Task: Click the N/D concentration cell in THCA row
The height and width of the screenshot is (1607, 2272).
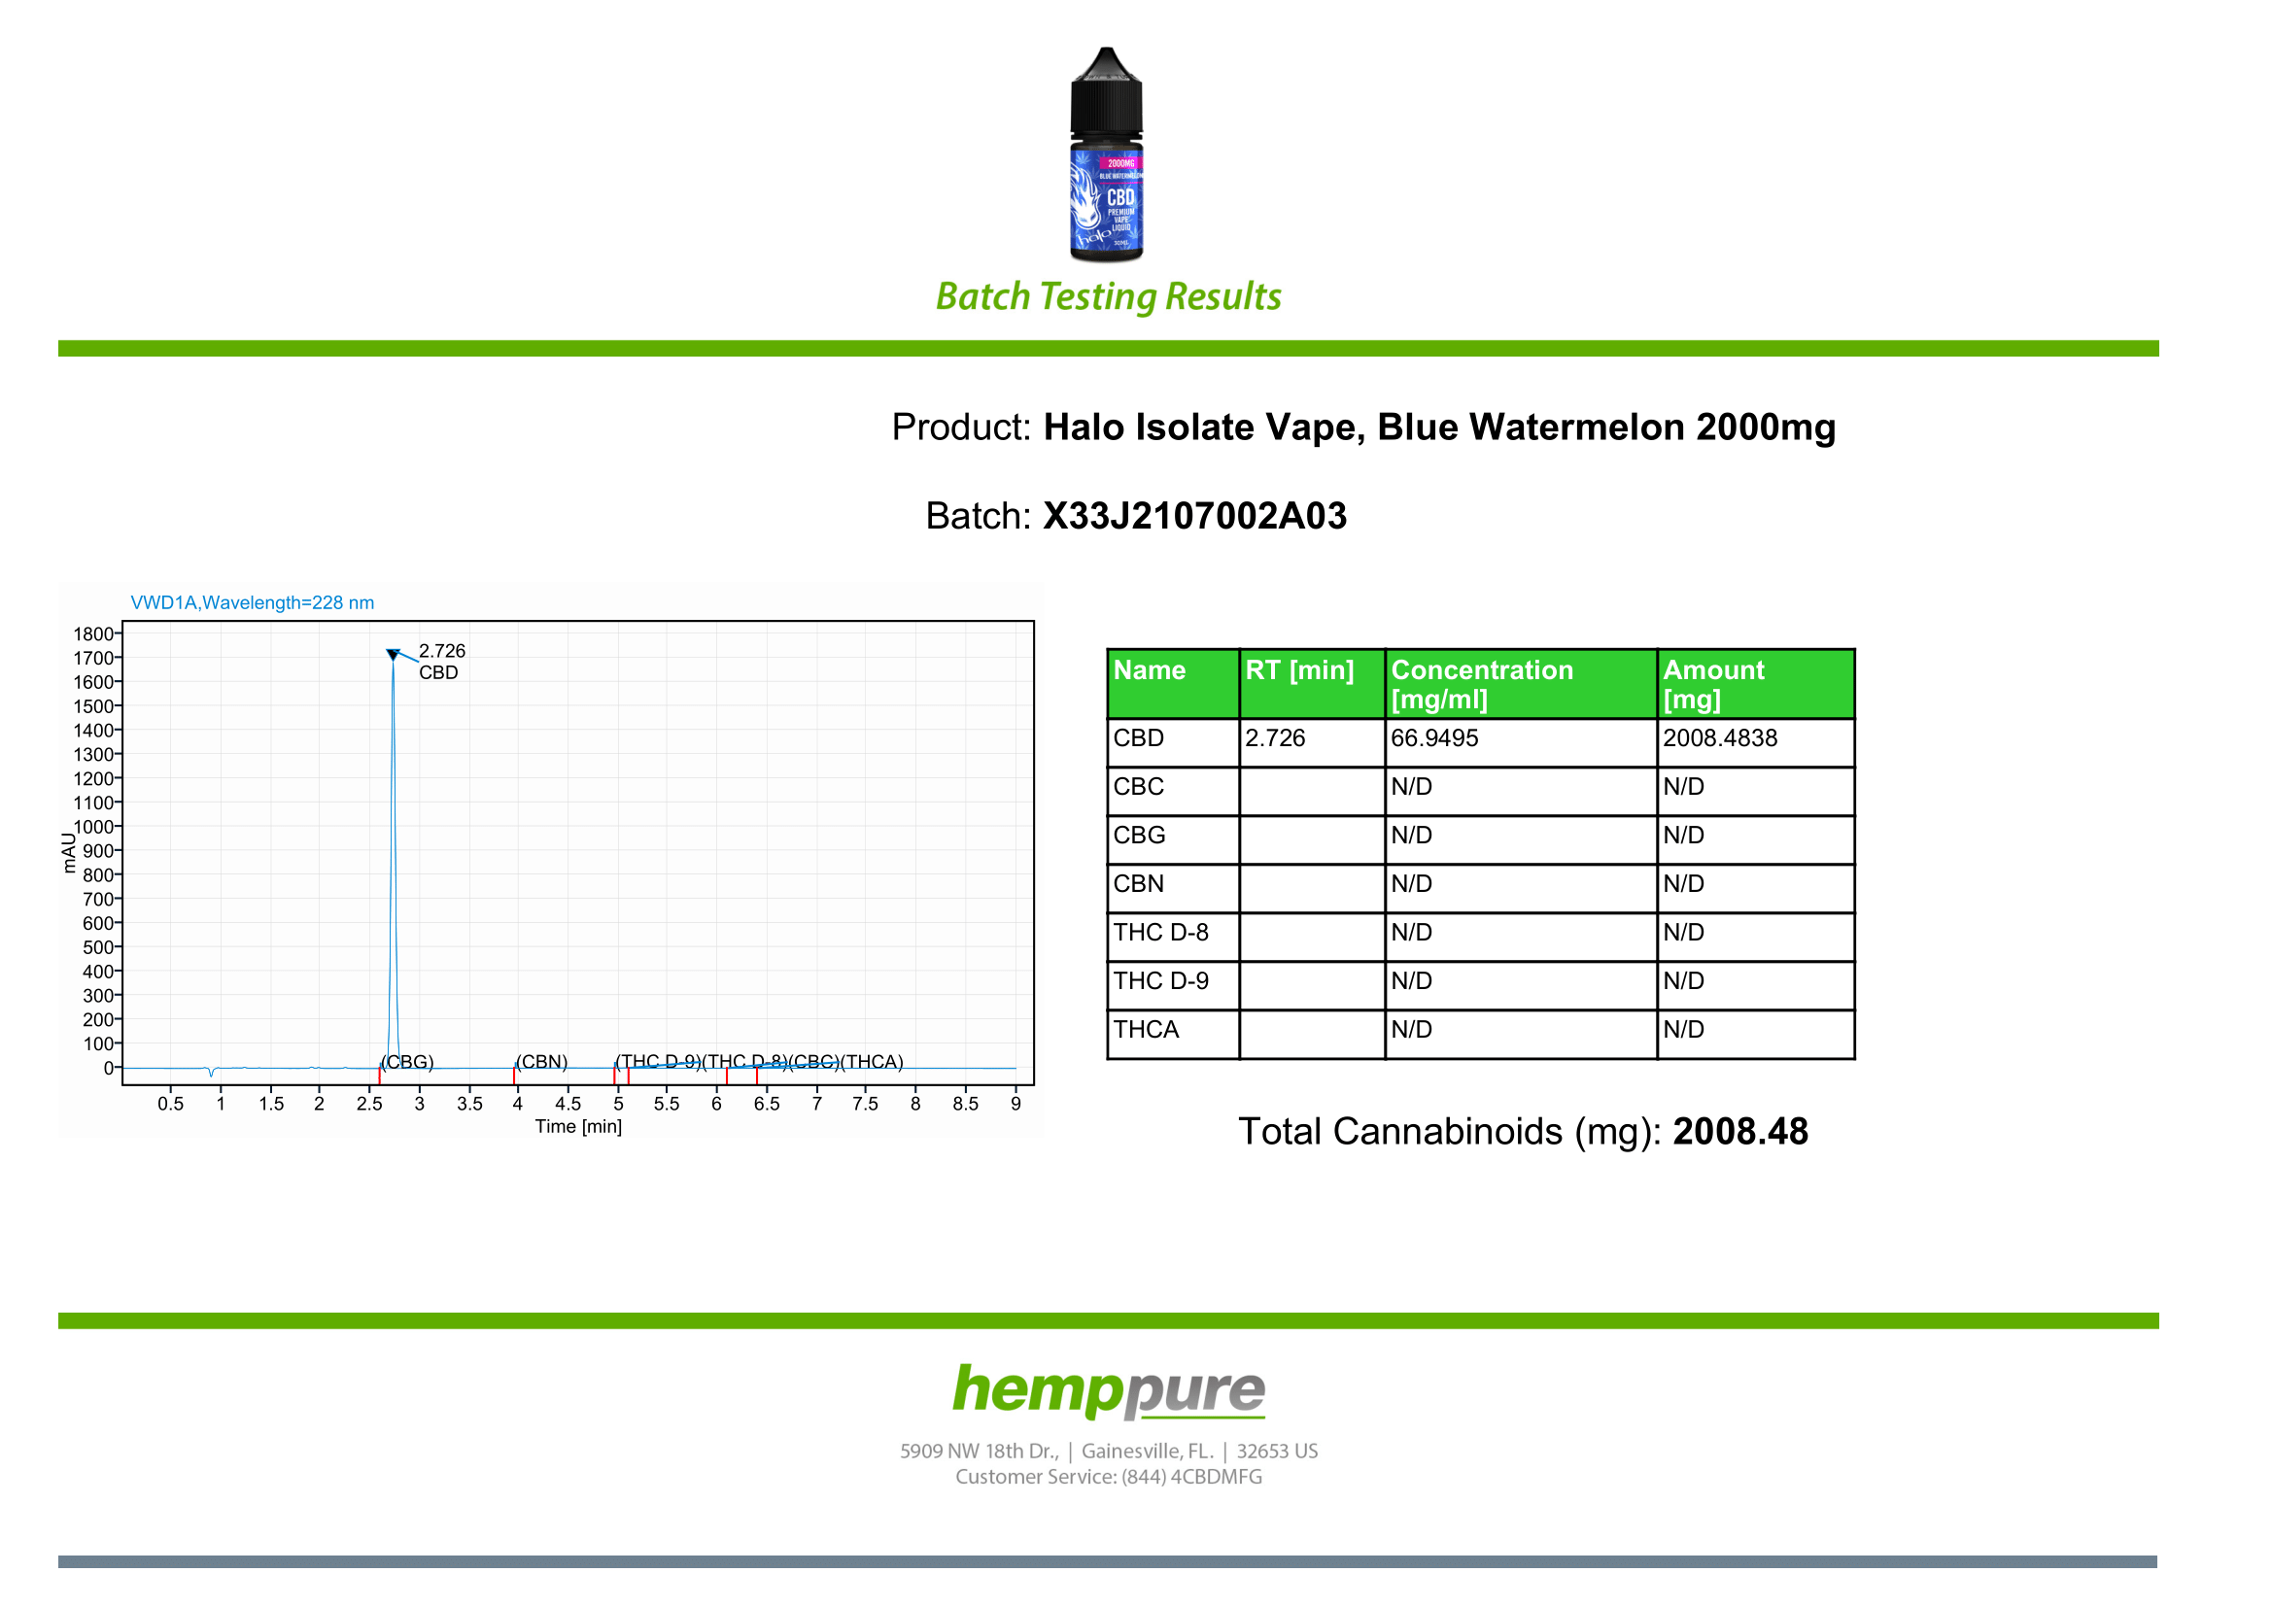Action: [x=1521, y=1033]
